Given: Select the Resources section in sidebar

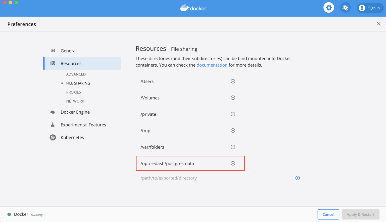Looking at the screenshot, I should (71, 64).
